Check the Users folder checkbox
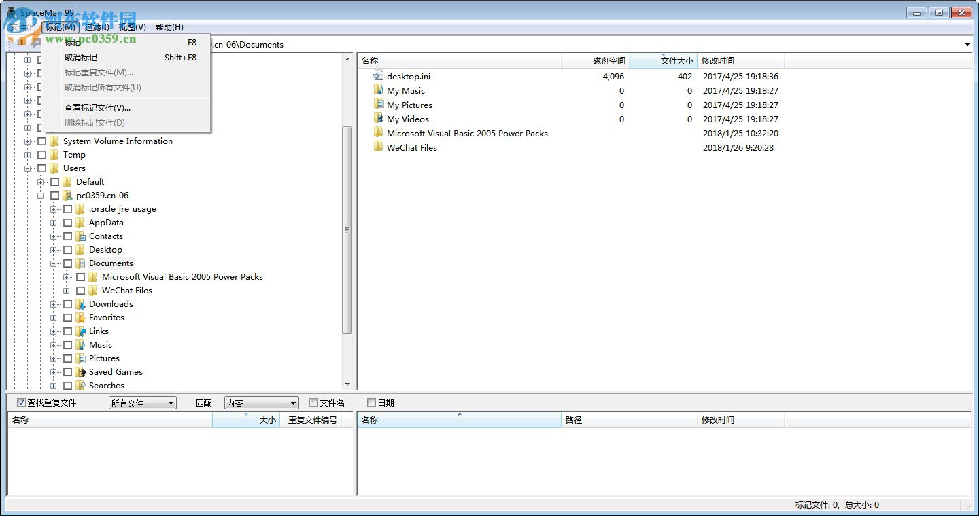The image size is (979, 516). tap(41, 168)
